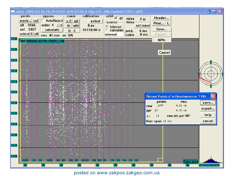Click the points mode... button
Screen dimensions: 234x176
(x=25, y=21)
